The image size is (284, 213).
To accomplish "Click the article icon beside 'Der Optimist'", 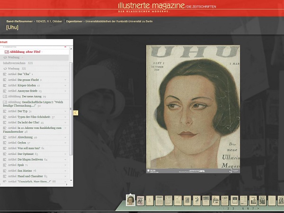I will (5, 154).
